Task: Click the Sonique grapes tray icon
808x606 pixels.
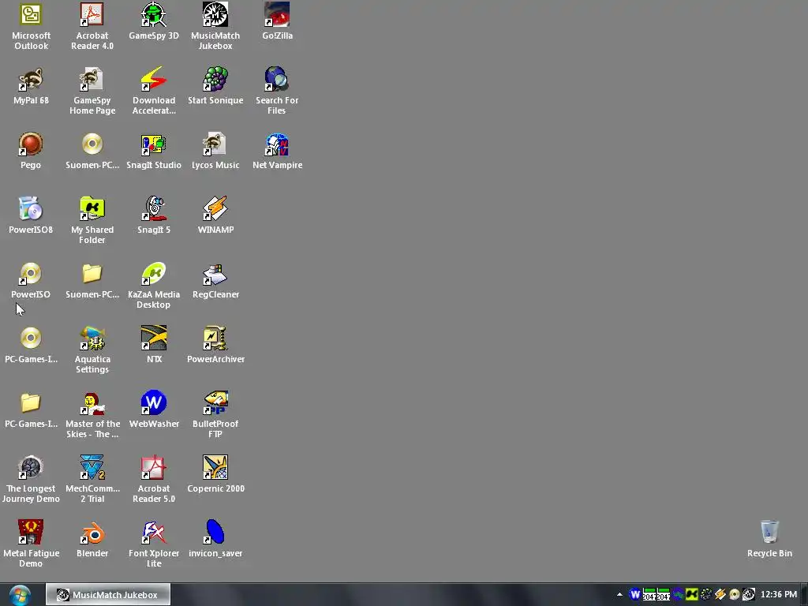Action: click(706, 595)
